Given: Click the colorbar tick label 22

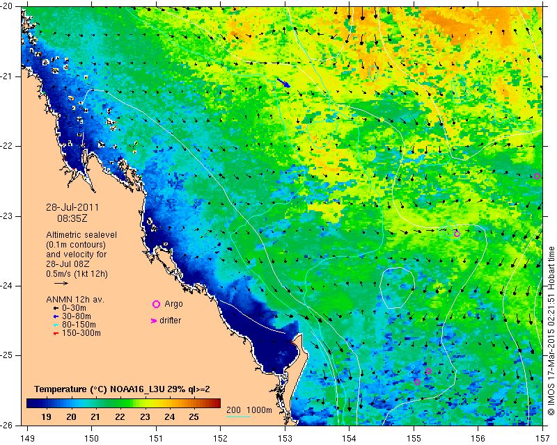Looking at the screenshot, I should tap(120, 417).
